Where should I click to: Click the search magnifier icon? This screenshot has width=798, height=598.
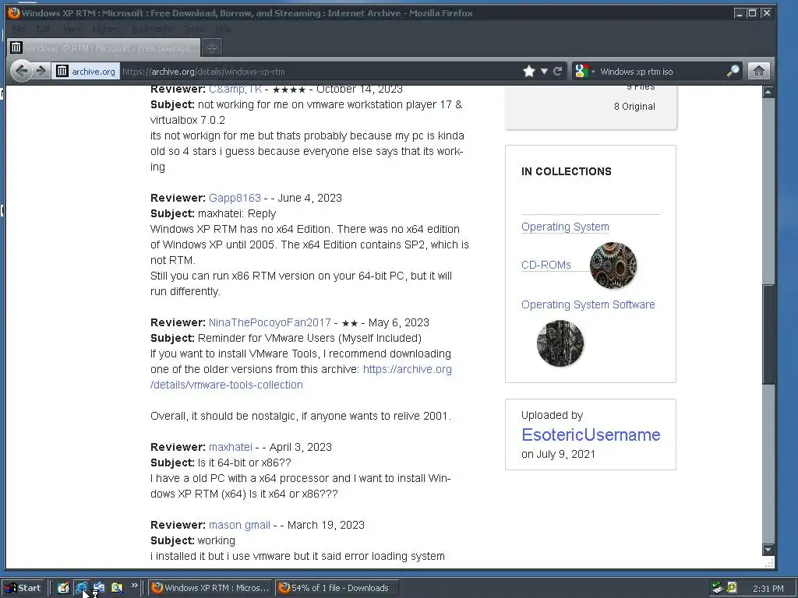pyautogui.click(x=733, y=71)
